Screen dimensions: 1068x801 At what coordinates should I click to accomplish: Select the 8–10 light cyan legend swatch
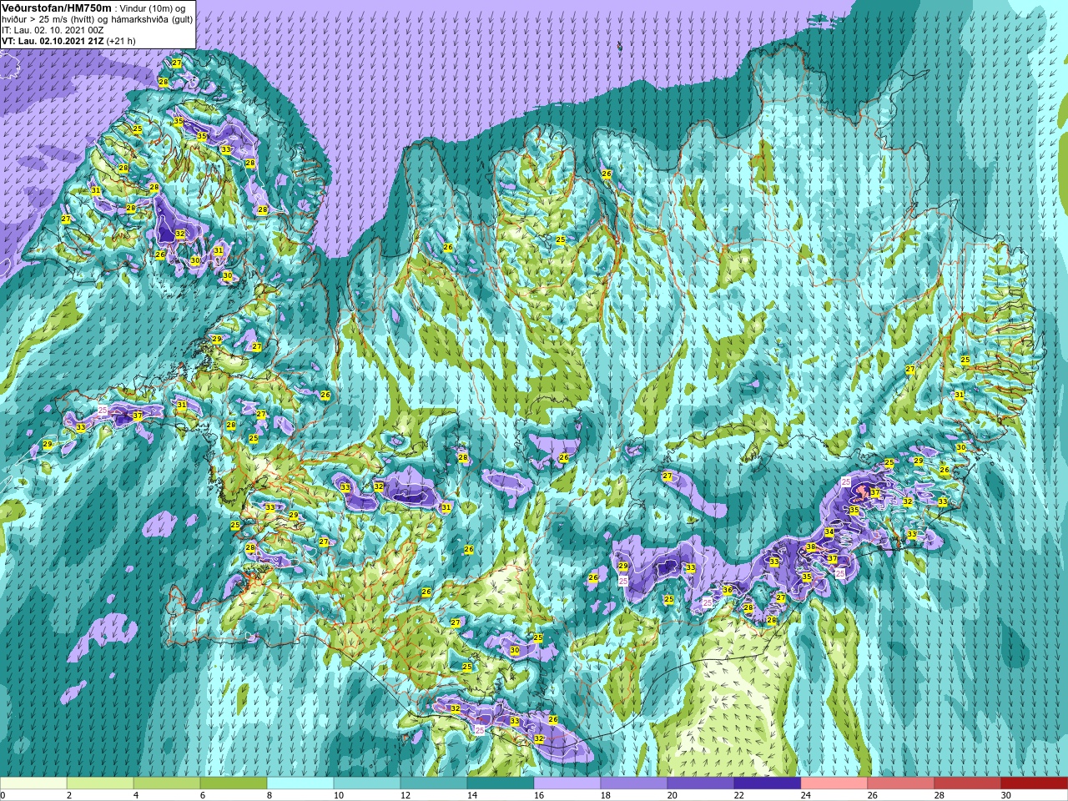300,784
